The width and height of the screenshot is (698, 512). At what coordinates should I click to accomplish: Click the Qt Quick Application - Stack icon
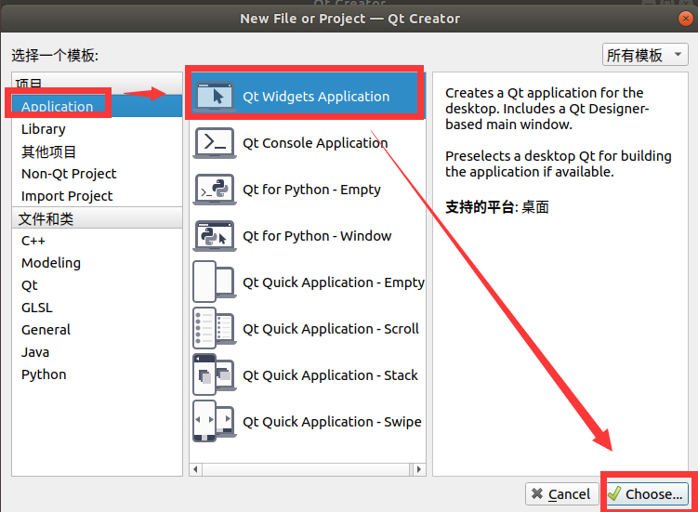(x=215, y=374)
